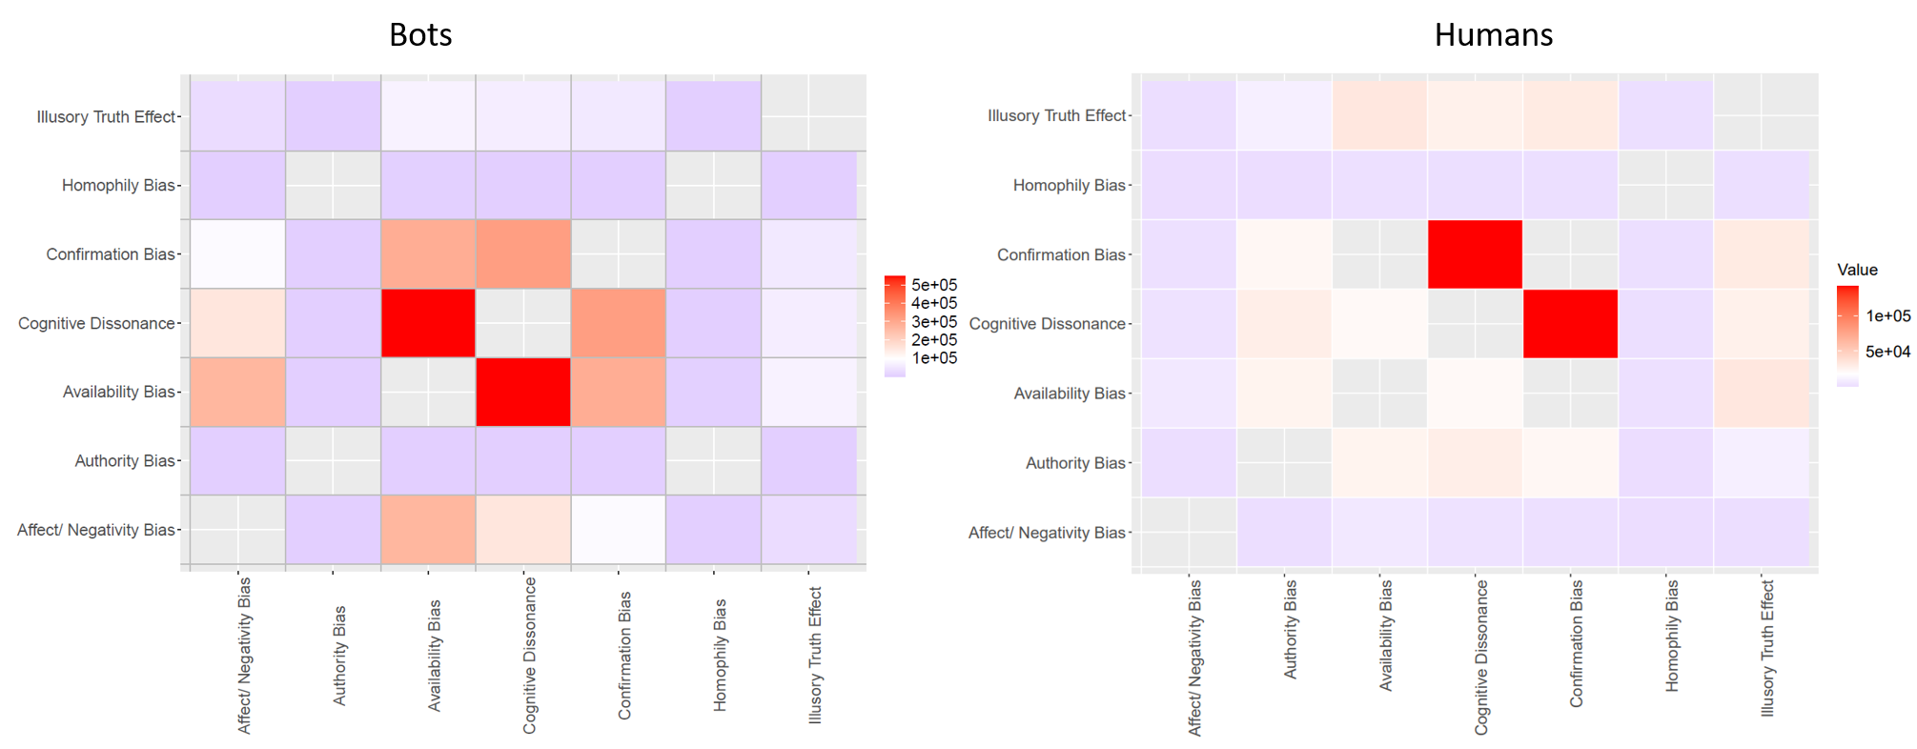Click left chart's vertical "Illusory Truth Effect" column label
The width and height of the screenshot is (1917, 749).
(815, 656)
